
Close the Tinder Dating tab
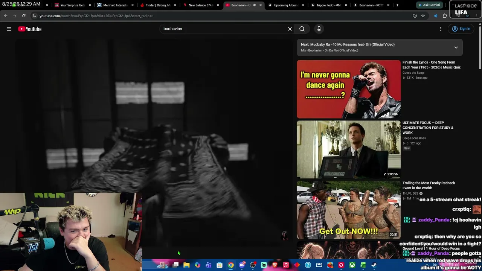(x=175, y=5)
